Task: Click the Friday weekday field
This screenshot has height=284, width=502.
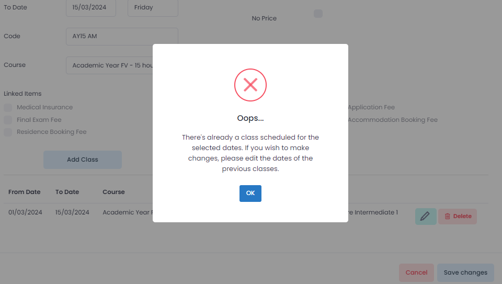Action: point(152,8)
